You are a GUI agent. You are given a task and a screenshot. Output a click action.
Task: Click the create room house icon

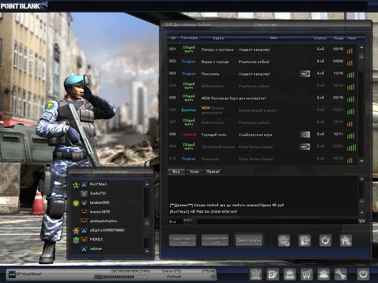coord(346,240)
